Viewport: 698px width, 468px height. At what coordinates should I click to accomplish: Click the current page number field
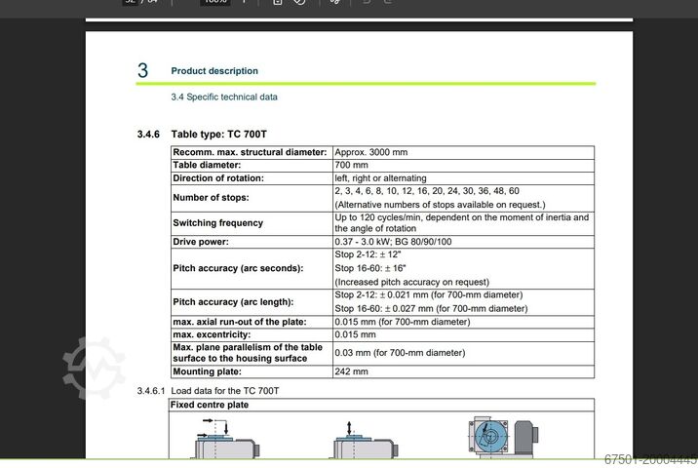tap(131, 3)
